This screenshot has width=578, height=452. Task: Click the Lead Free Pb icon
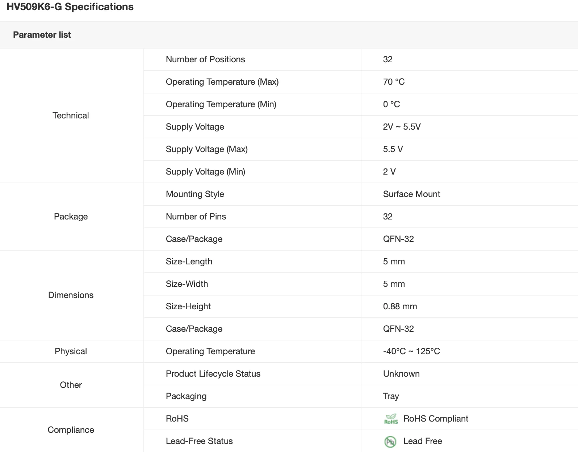tap(390, 441)
